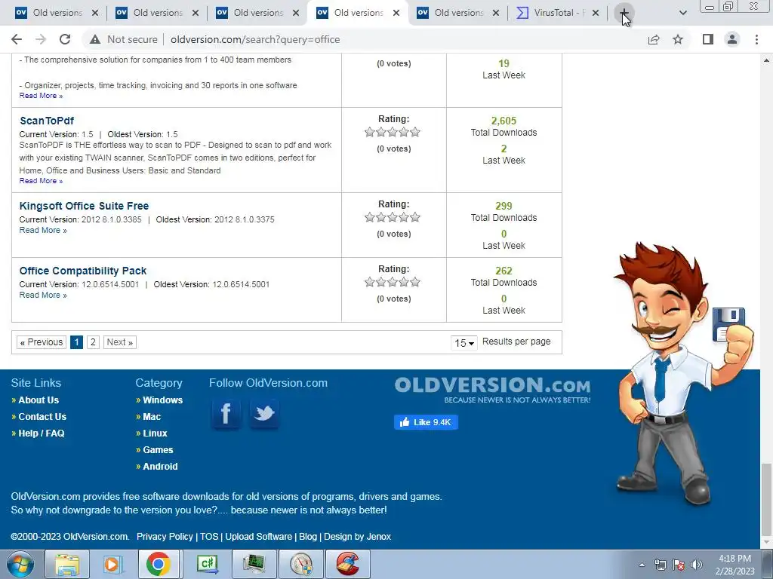Open the red CCleaner-like taskbar app
773x579 pixels.
[x=347, y=564]
